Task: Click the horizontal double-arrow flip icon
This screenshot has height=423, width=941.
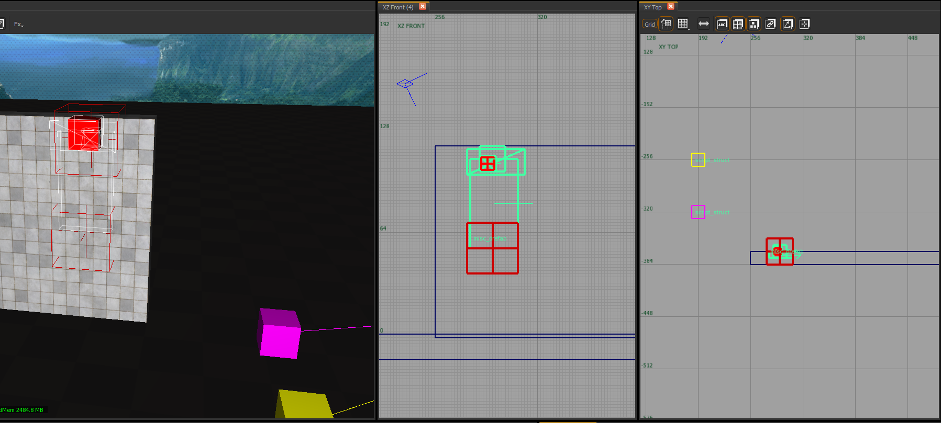Action: [x=704, y=24]
